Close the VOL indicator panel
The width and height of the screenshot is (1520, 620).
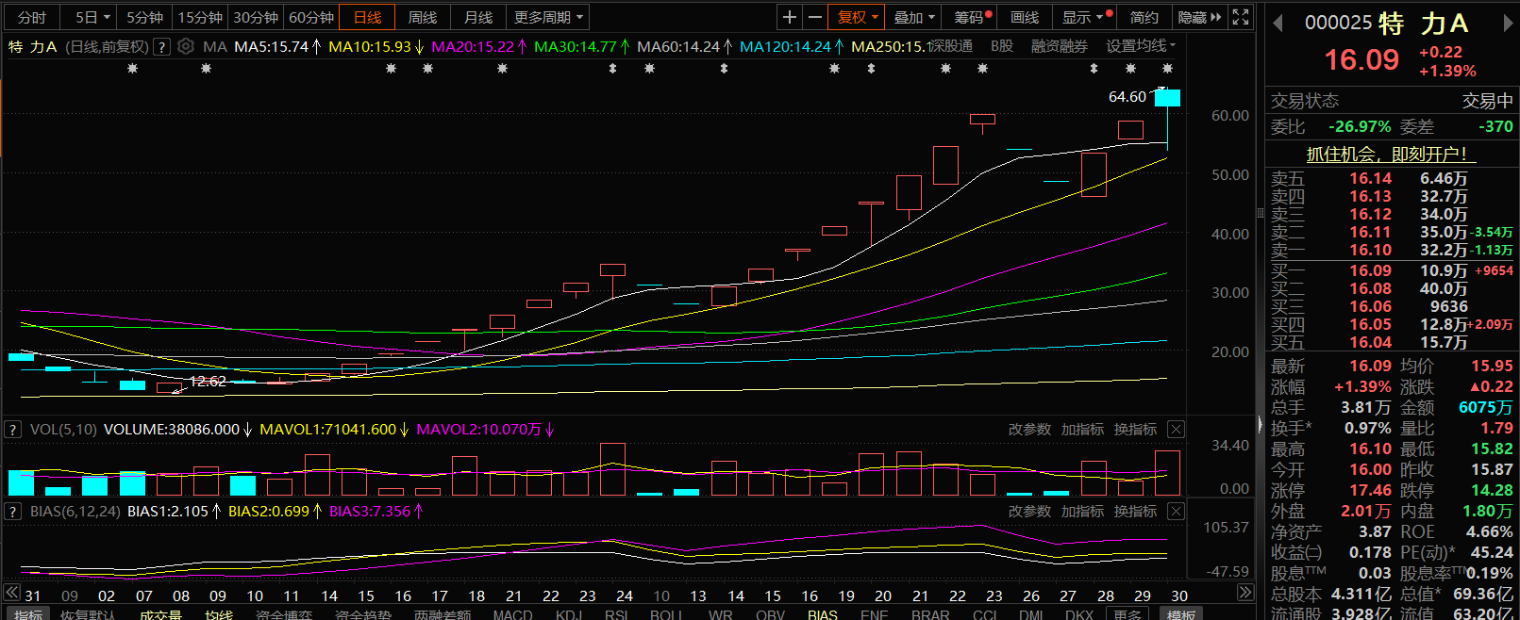(1176, 430)
